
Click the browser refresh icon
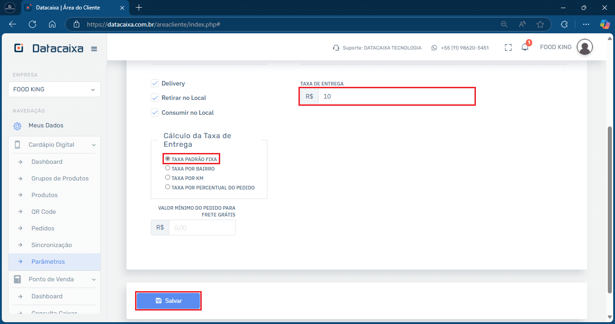tap(32, 24)
